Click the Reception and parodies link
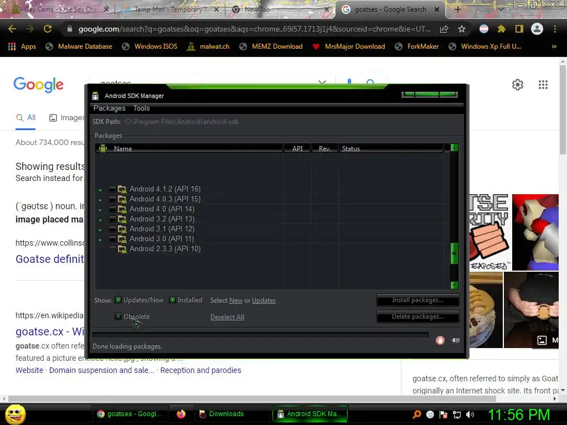 tap(200, 370)
